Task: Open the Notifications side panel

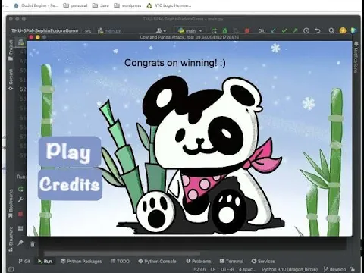Action: (356, 58)
